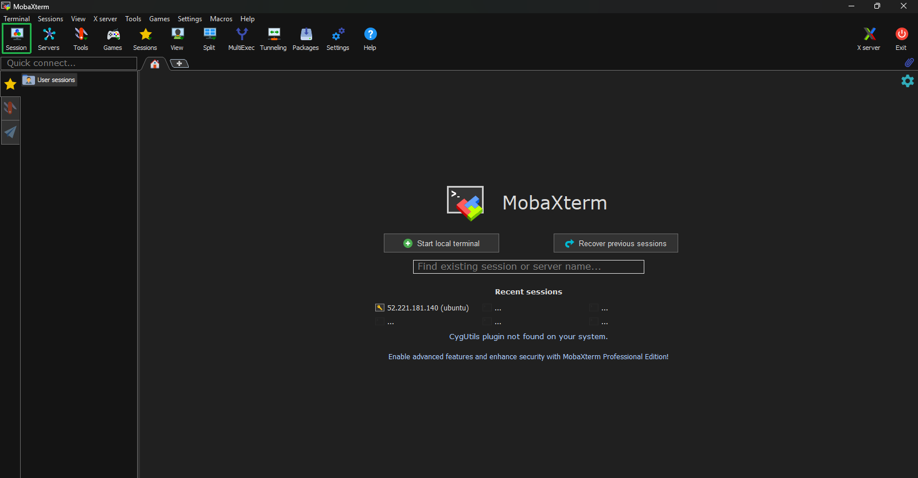
Task: Open a new Session from the toolbar
Action: pos(17,39)
